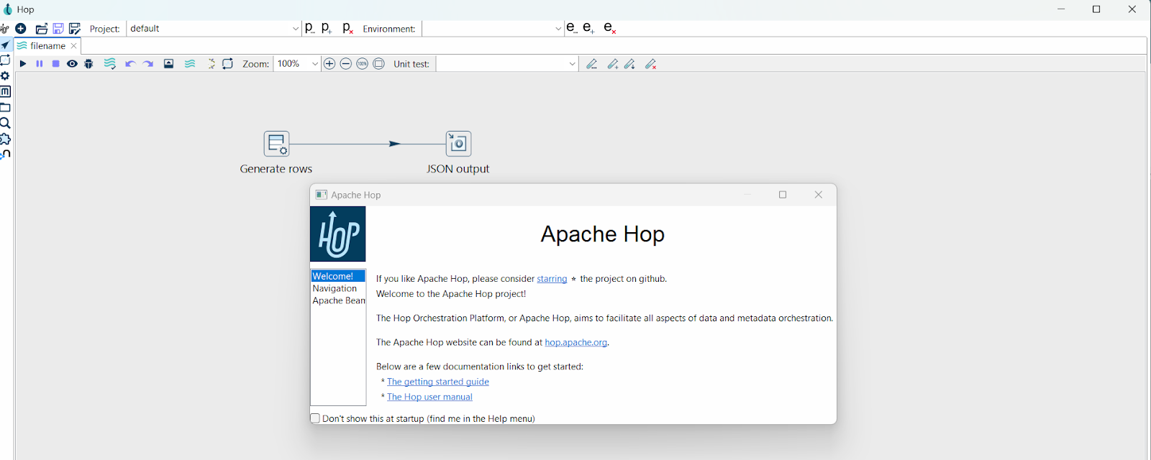Open the Metadata perspective icon
This screenshot has height=460, width=1151.
pyautogui.click(x=5, y=92)
